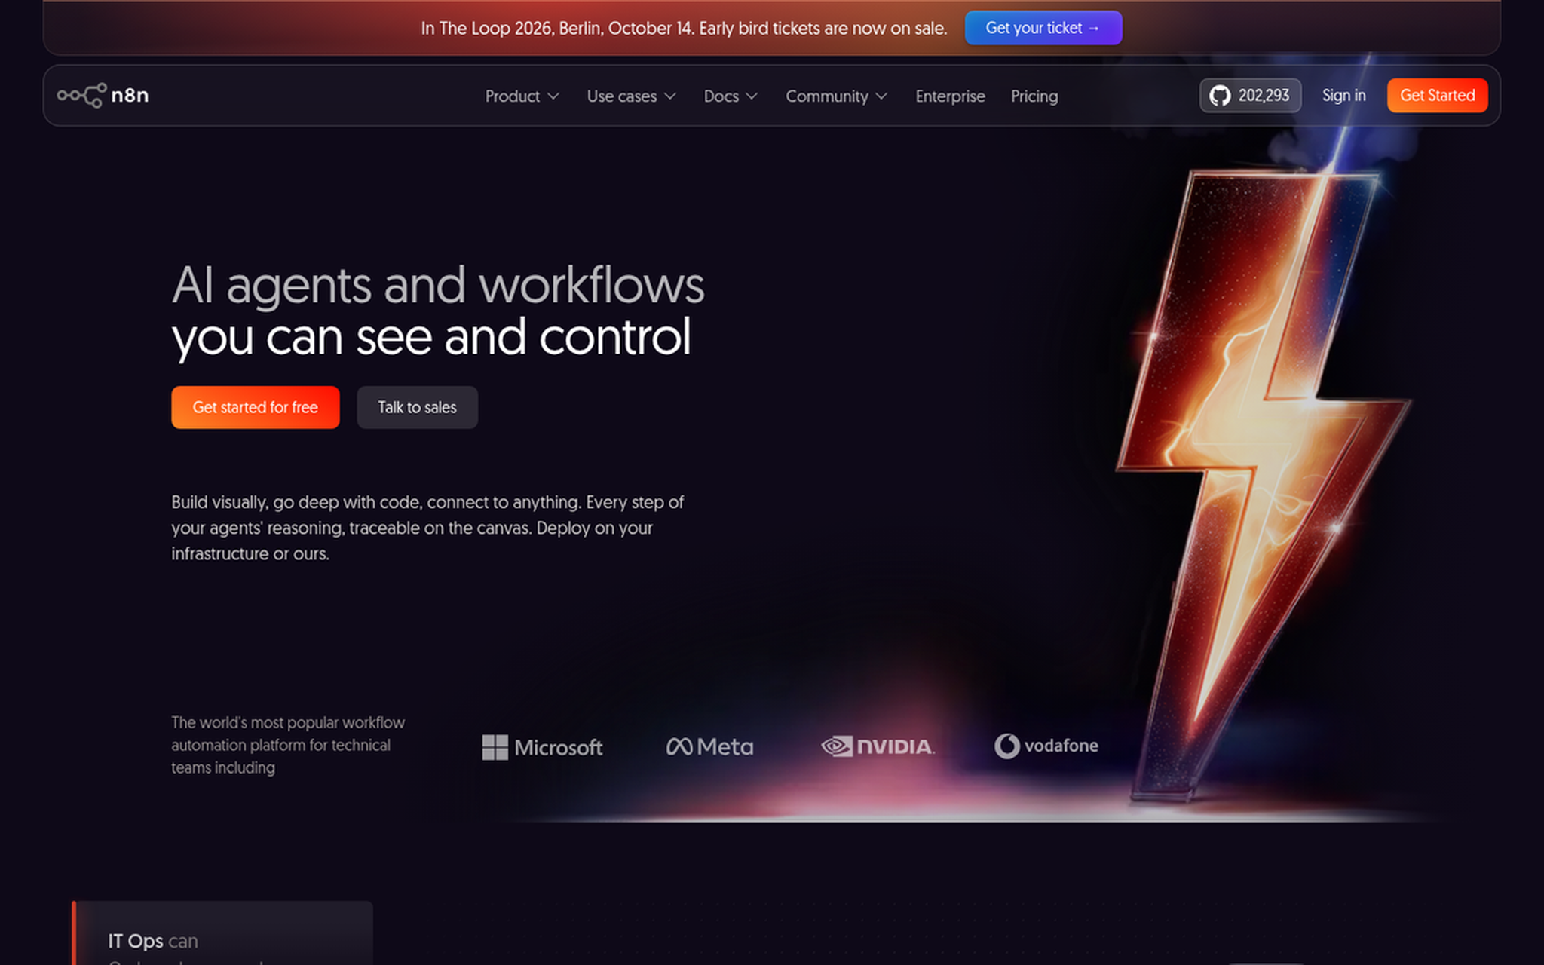Viewport: 1544px width, 965px height.
Task: Click the orange Get Started button
Action: (1437, 96)
